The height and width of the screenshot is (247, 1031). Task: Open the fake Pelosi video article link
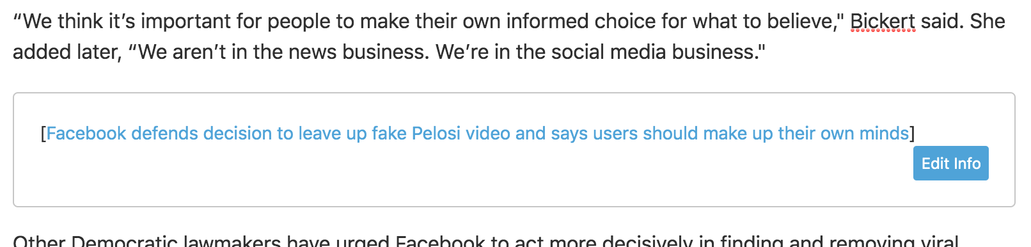click(x=477, y=133)
